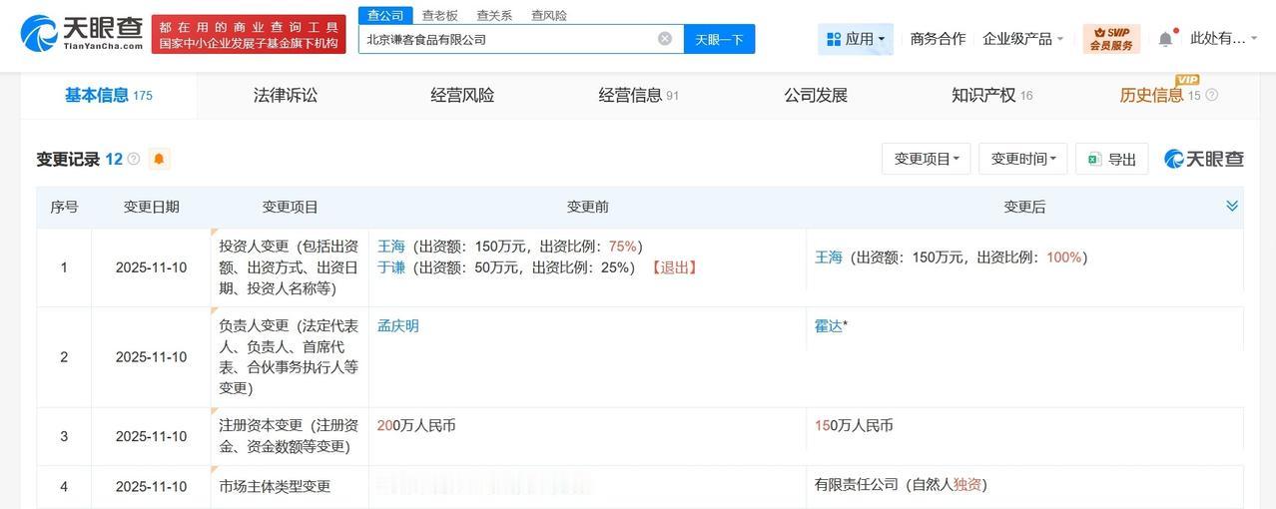
Task: Open the 经营信息 tab
Action: point(638,96)
